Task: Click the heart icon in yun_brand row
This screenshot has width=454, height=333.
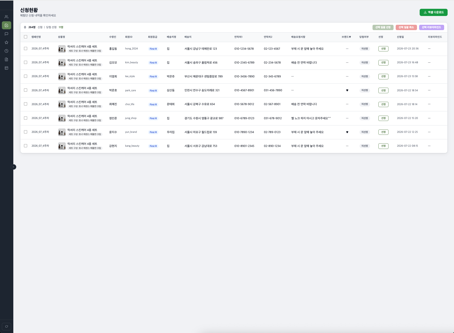Action: point(347,132)
